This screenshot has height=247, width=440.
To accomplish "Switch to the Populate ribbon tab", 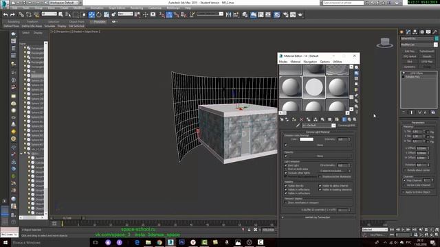I will point(100,21).
